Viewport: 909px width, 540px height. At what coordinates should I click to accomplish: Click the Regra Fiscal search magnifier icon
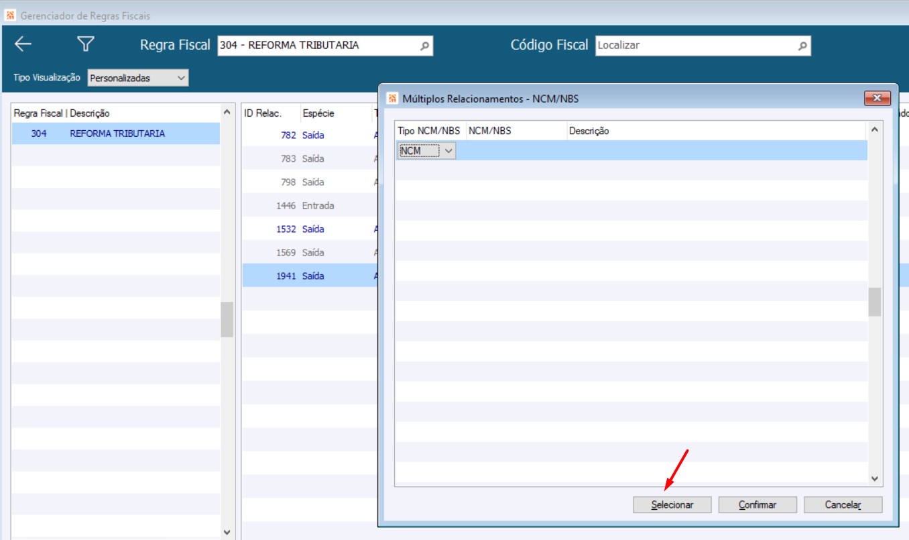[424, 46]
